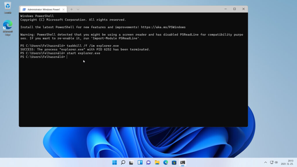
Task: Open File Explorer from taskbar
Action: pos(157,162)
